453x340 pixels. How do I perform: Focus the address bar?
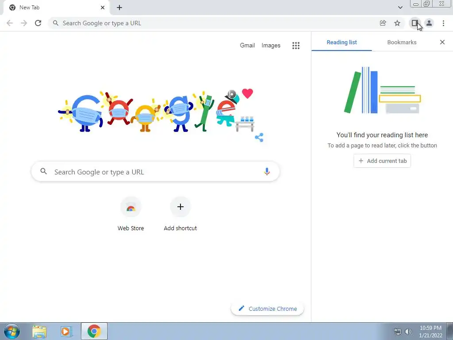[214, 23]
